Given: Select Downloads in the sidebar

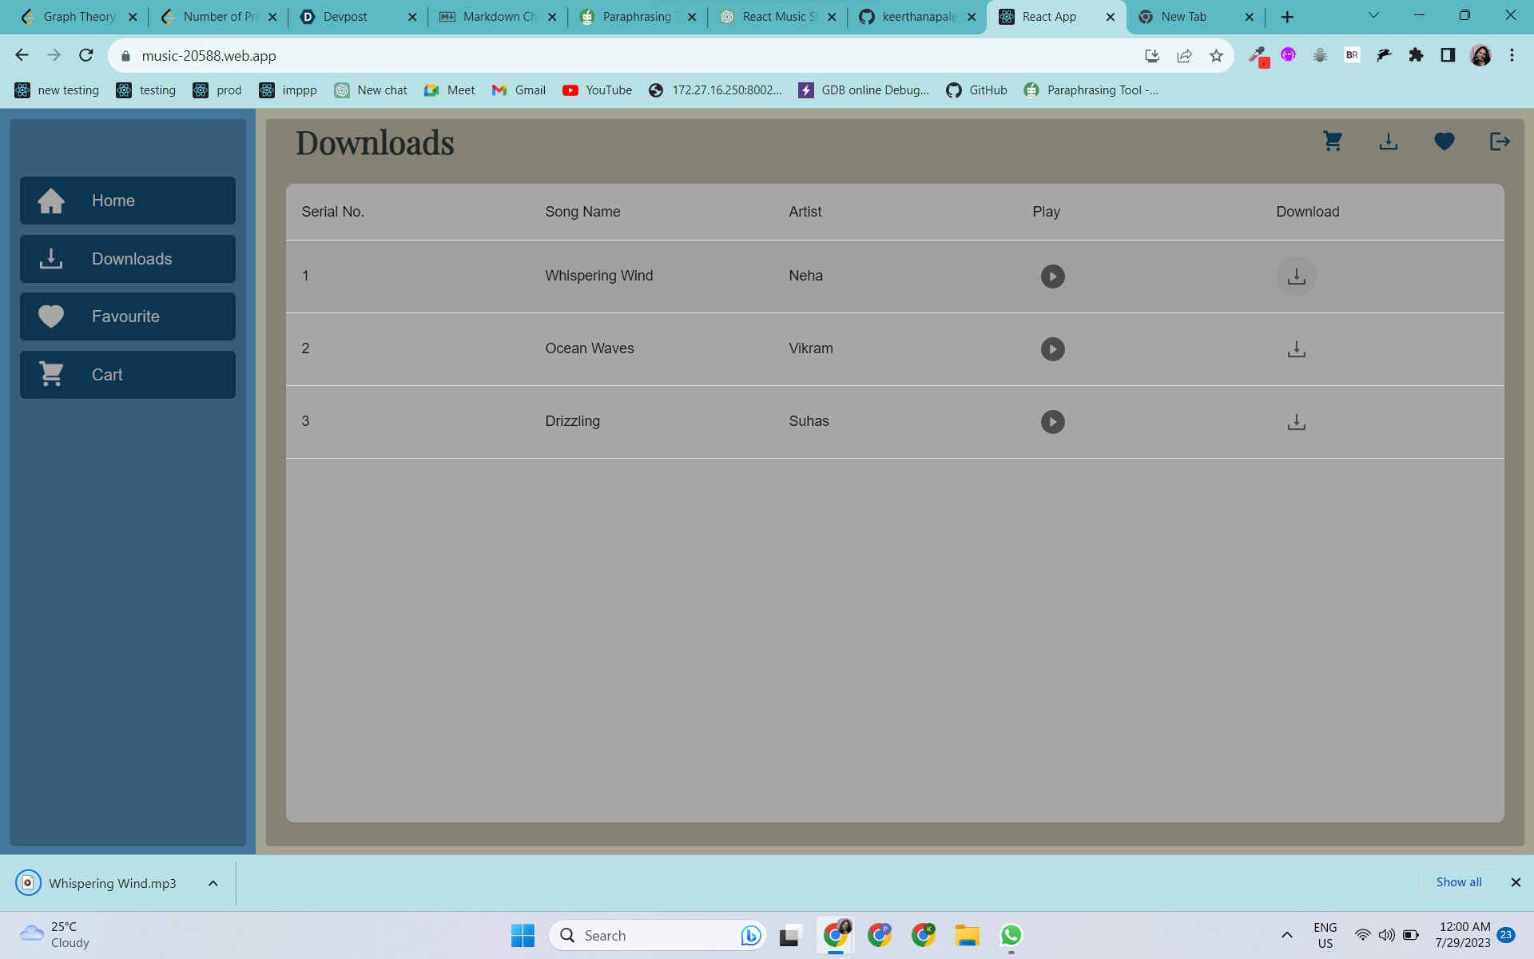Looking at the screenshot, I should click(128, 259).
